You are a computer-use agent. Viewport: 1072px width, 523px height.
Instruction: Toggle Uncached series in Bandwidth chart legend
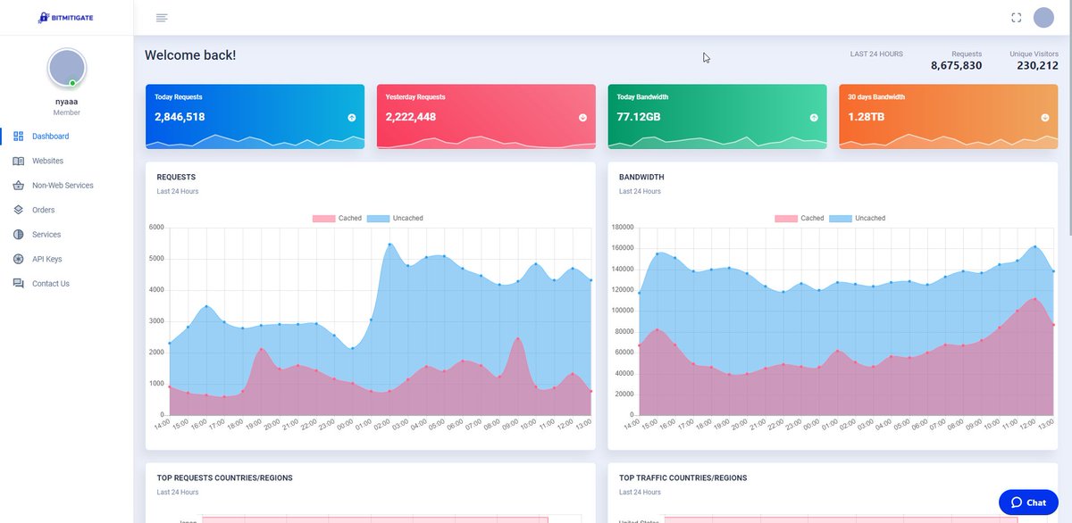pos(858,218)
